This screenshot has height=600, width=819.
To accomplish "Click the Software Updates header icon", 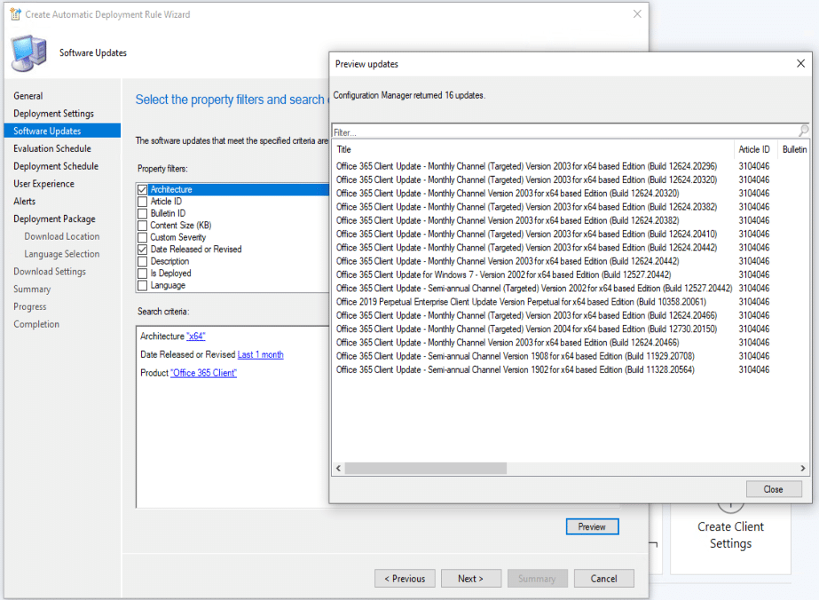I will 29,52.
